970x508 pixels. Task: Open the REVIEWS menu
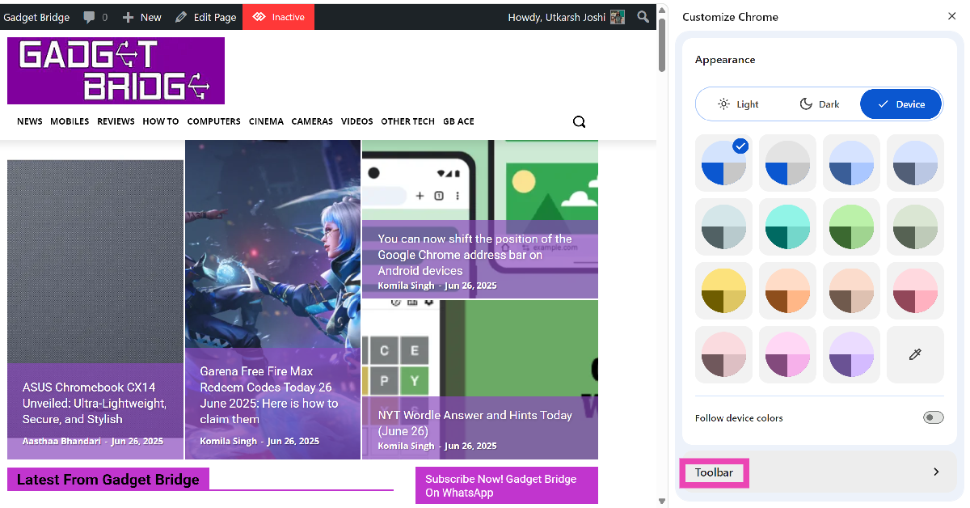pyautogui.click(x=116, y=121)
